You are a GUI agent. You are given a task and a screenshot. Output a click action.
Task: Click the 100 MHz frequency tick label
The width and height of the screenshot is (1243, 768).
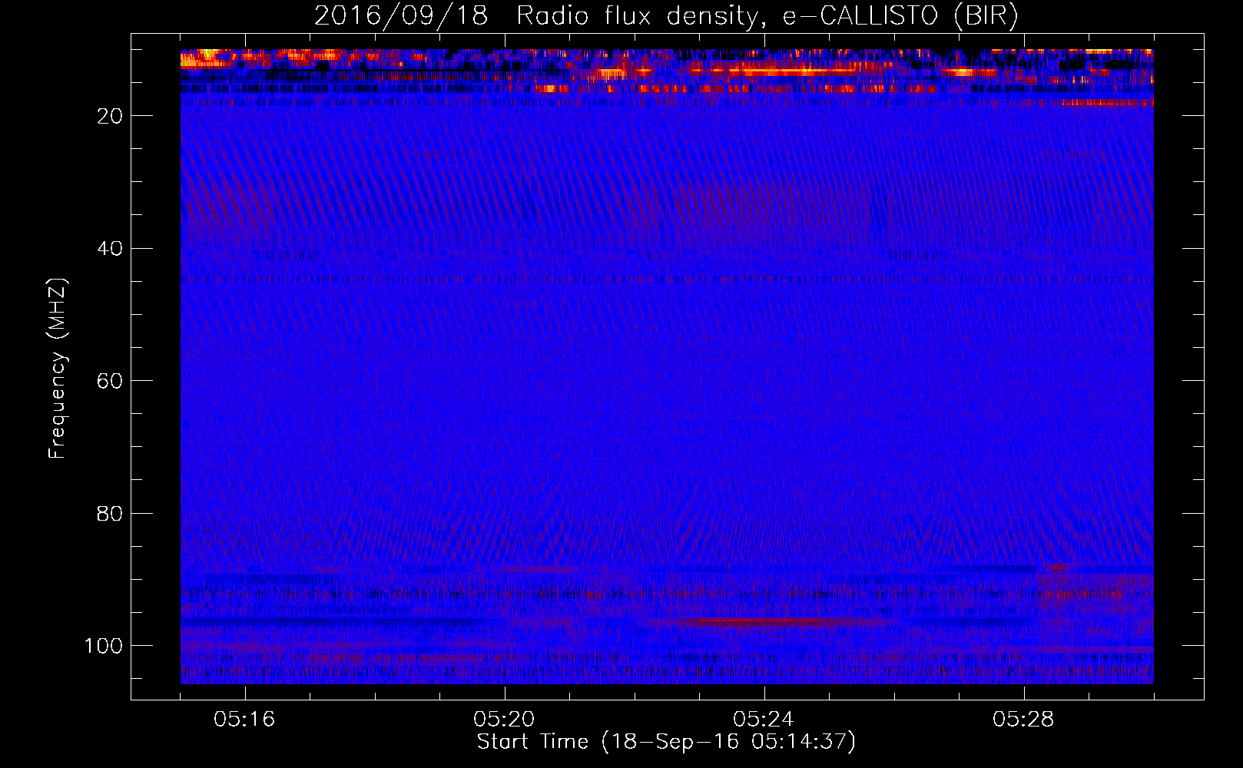[x=104, y=646]
